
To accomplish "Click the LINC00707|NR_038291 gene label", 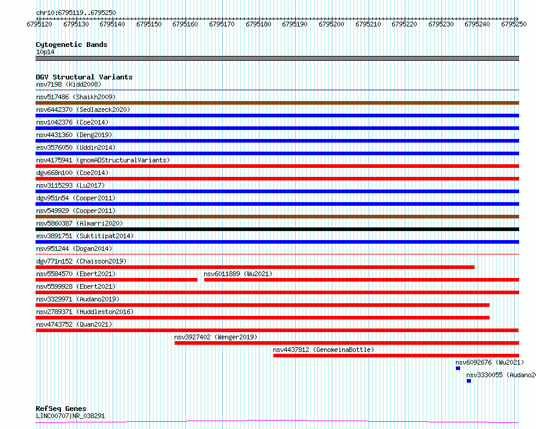I will click(x=70, y=416).
